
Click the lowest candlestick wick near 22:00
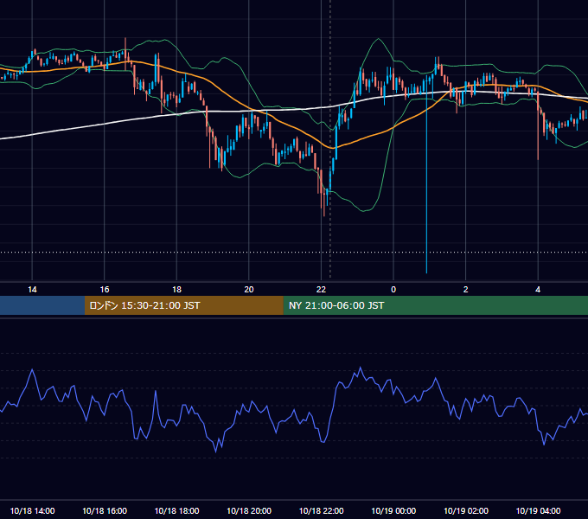[324, 206]
